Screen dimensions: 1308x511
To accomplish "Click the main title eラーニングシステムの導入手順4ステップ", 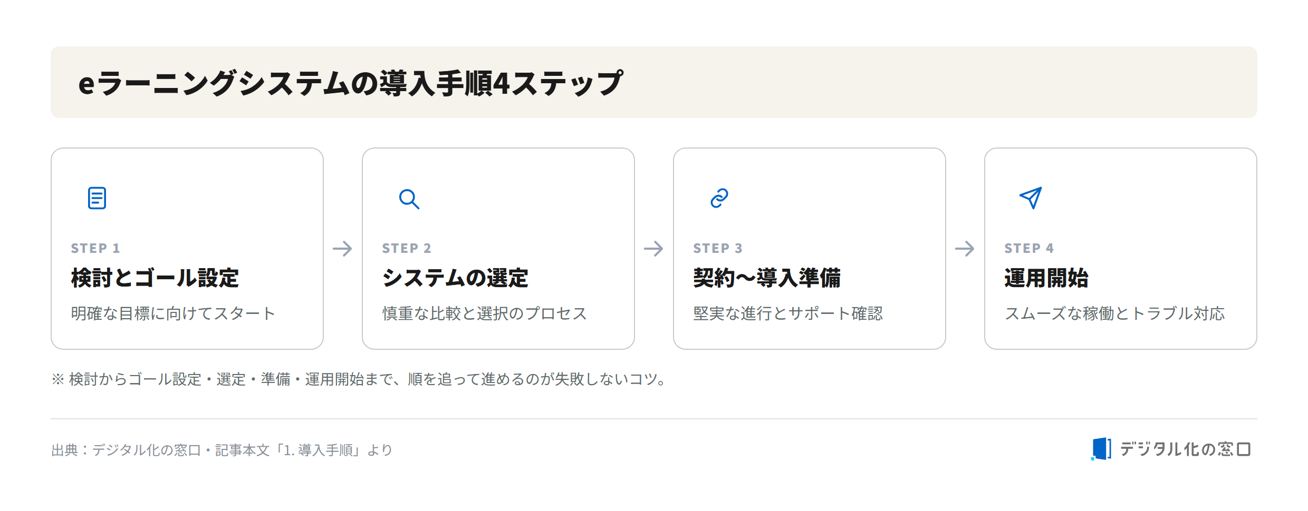I will click(x=351, y=83).
